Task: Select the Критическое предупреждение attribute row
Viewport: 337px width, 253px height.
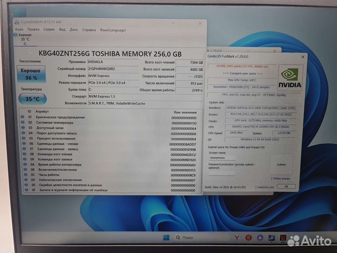Action: pos(110,118)
